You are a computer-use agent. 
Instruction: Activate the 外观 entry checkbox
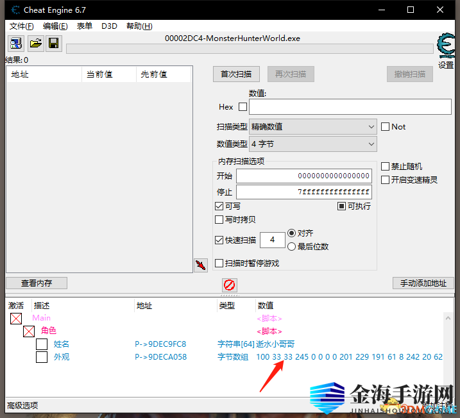point(42,357)
